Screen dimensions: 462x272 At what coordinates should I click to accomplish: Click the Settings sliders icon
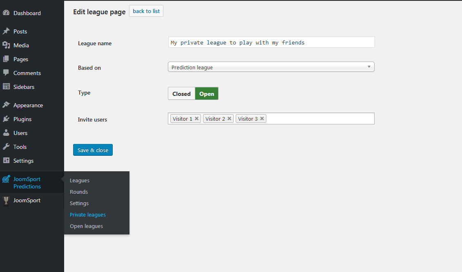click(6, 160)
